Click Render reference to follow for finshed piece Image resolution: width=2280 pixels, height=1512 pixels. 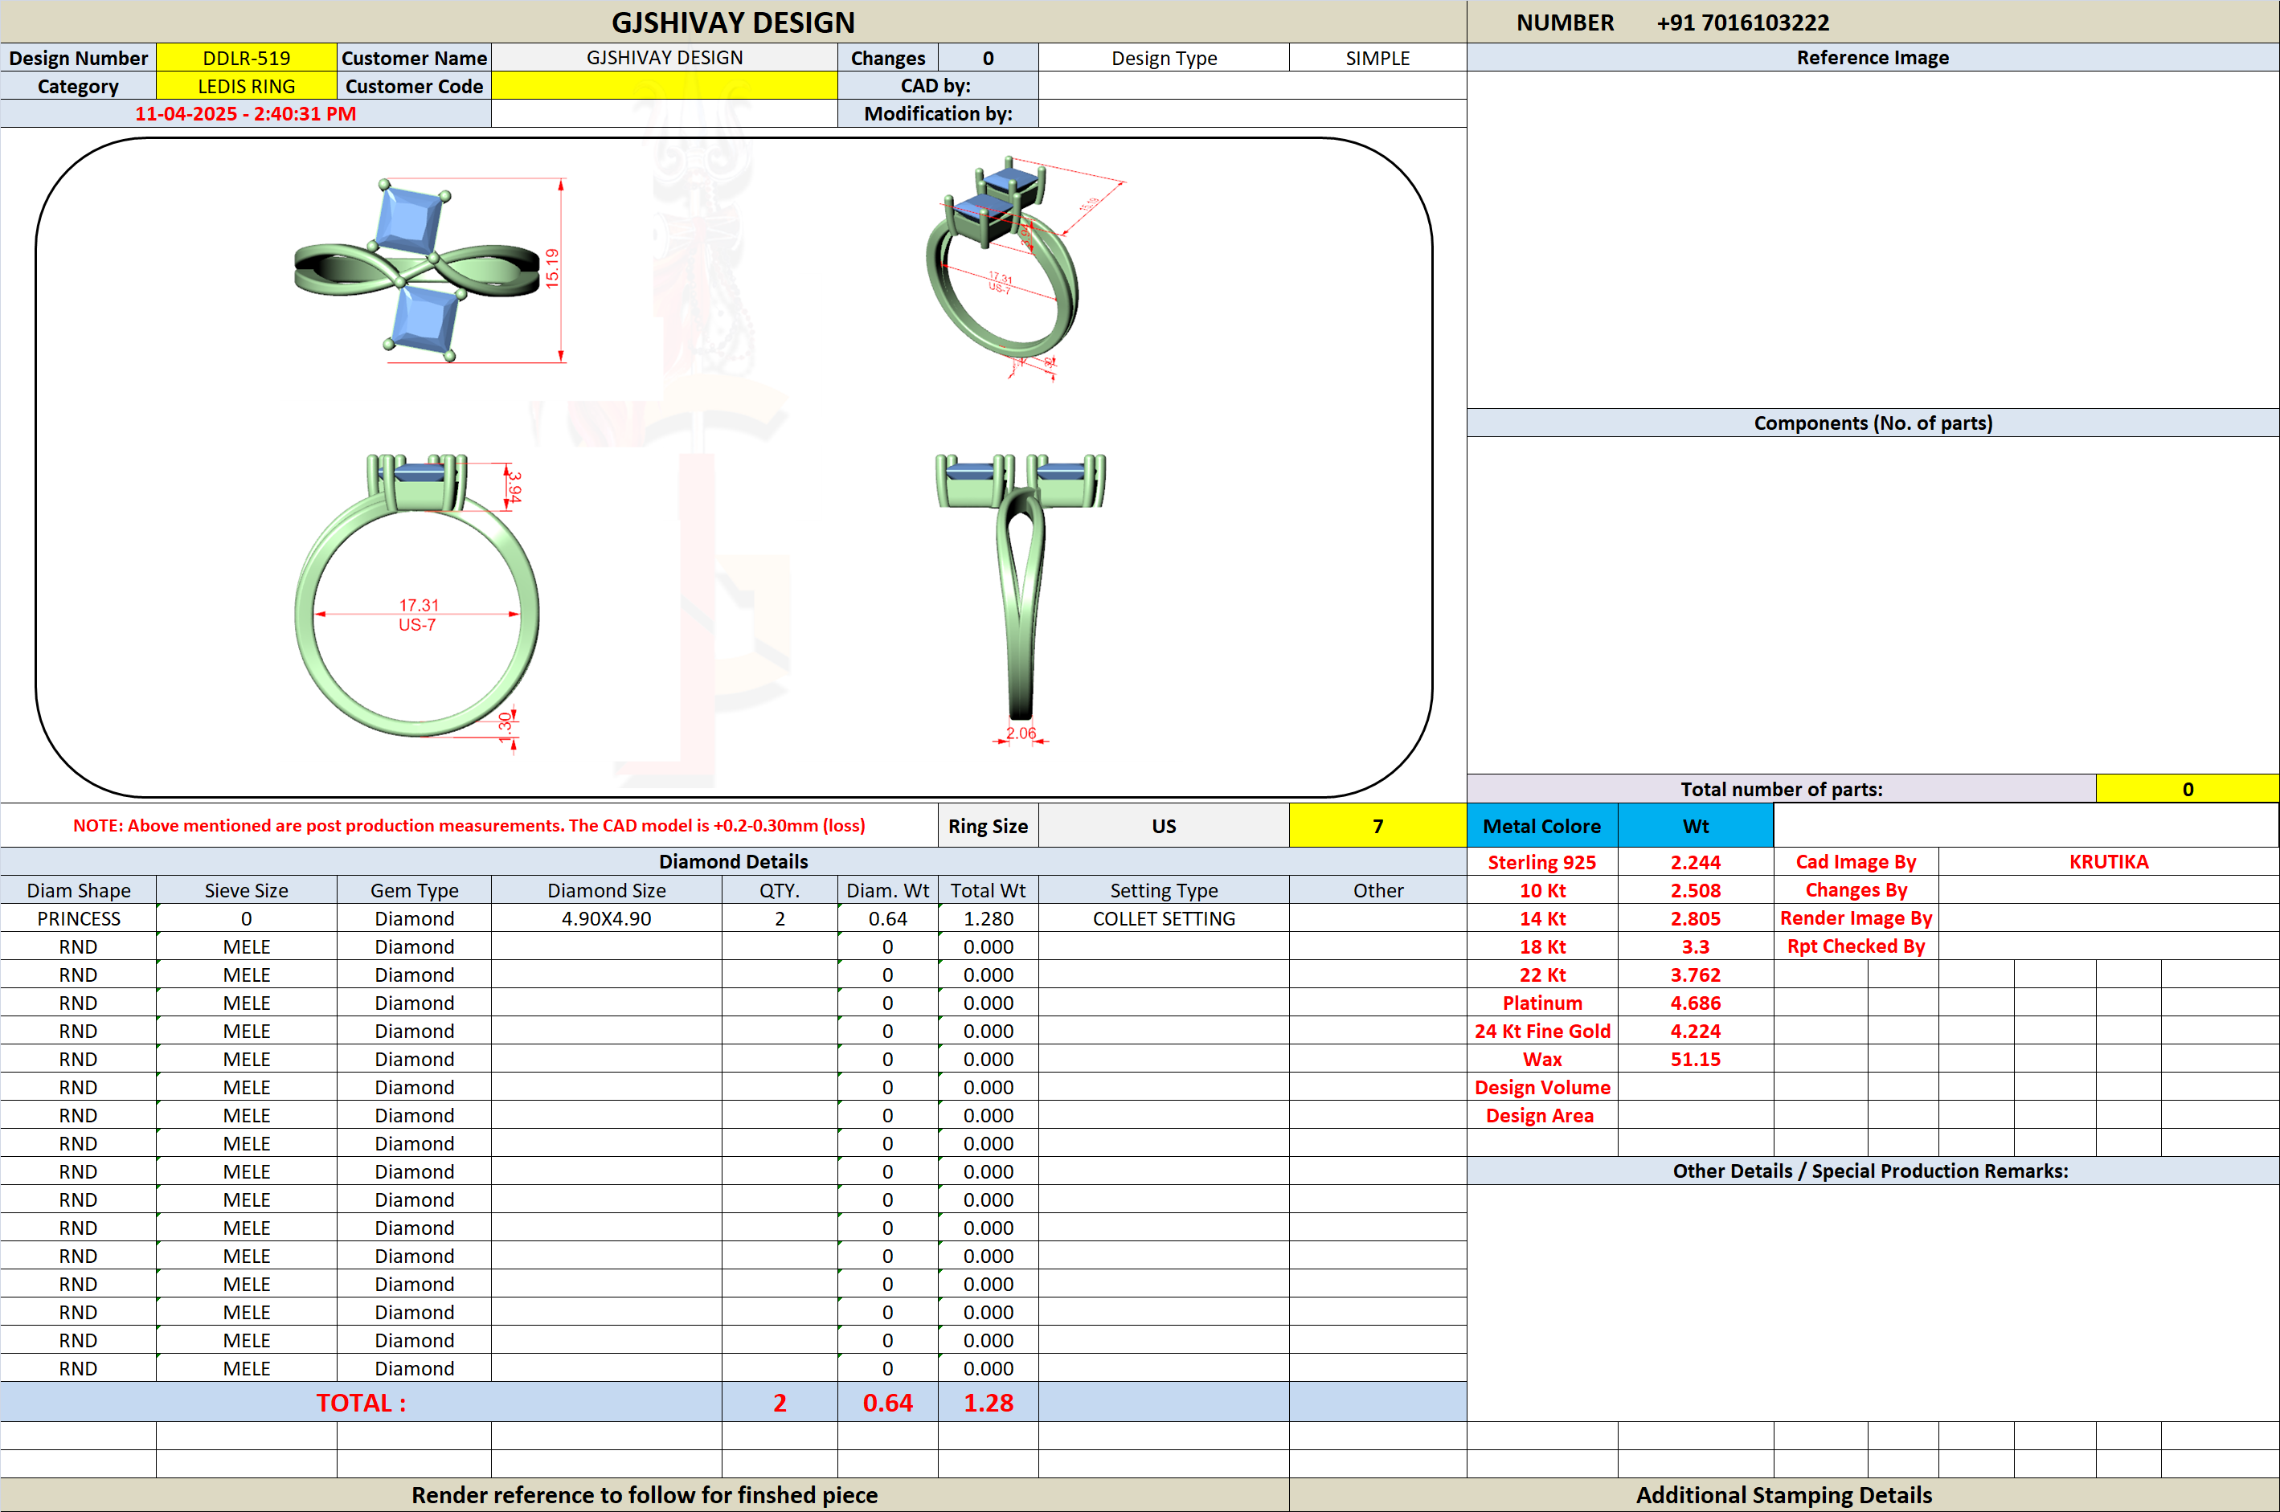point(645,1494)
